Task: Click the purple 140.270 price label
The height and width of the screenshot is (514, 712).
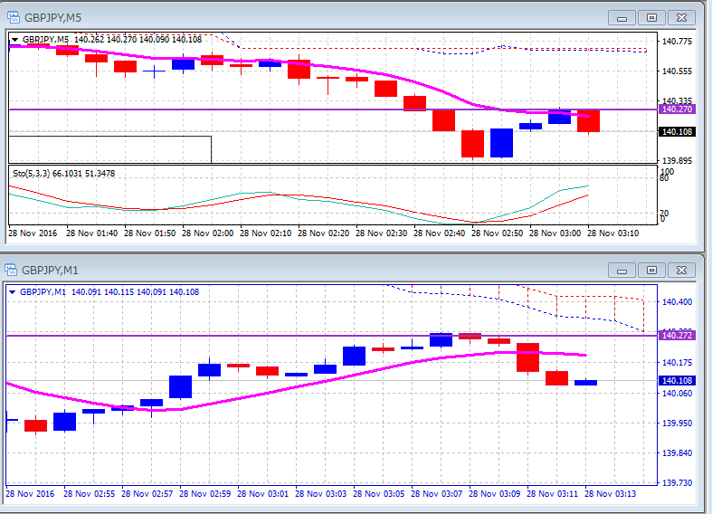Action: [677, 109]
